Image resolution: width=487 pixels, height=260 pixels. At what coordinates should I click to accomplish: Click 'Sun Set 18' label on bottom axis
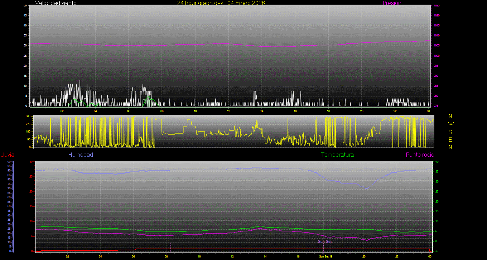(326, 256)
